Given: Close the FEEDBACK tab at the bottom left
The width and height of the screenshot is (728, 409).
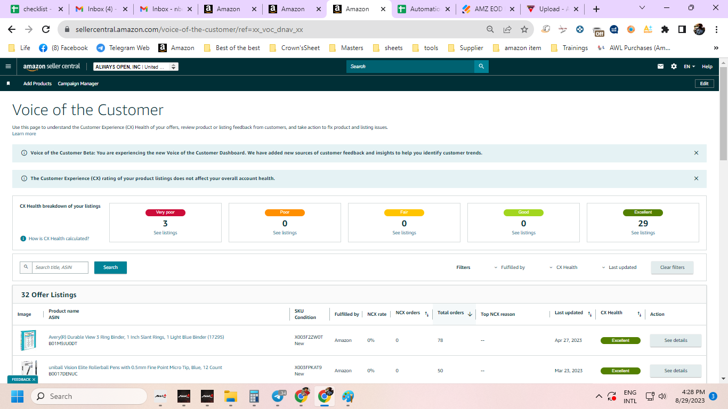Looking at the screenshot, I should (34, 380).
